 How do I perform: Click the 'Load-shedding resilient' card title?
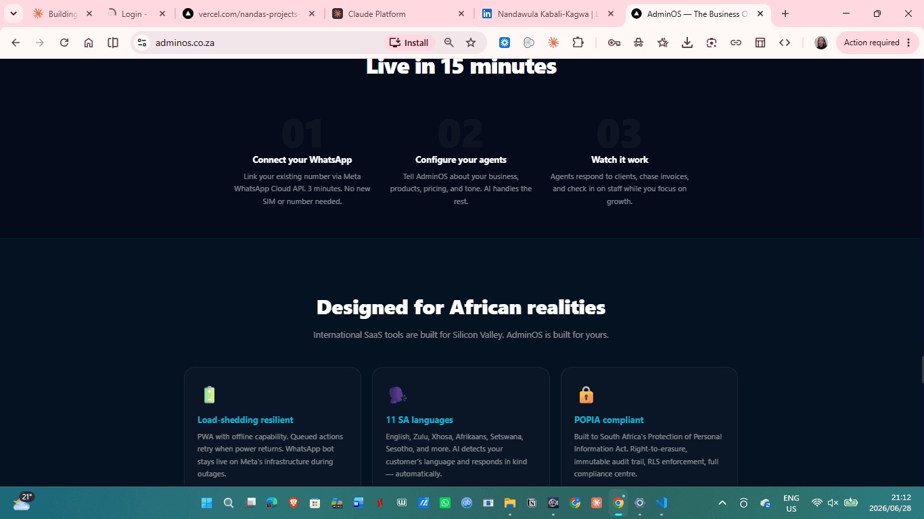[246, 420]
